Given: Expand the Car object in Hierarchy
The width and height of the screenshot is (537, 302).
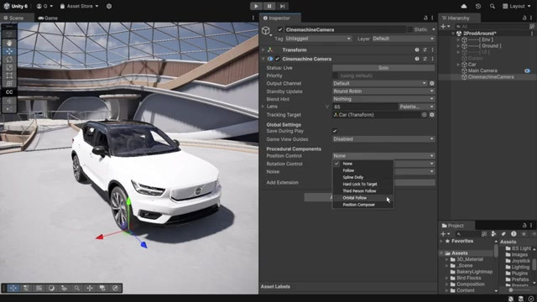Looking at the screenshot, I should (458, 65).
